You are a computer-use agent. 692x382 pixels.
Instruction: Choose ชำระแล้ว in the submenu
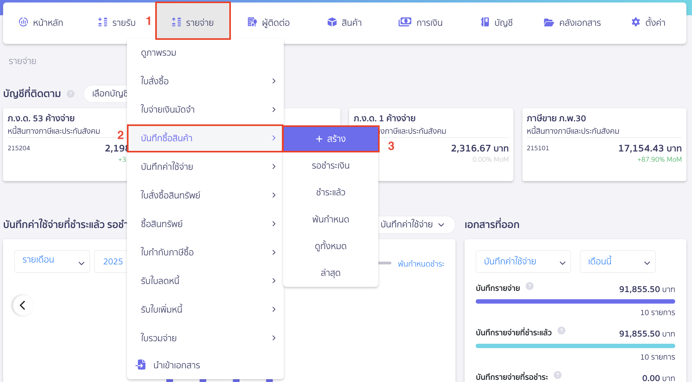tap(331, 193)
